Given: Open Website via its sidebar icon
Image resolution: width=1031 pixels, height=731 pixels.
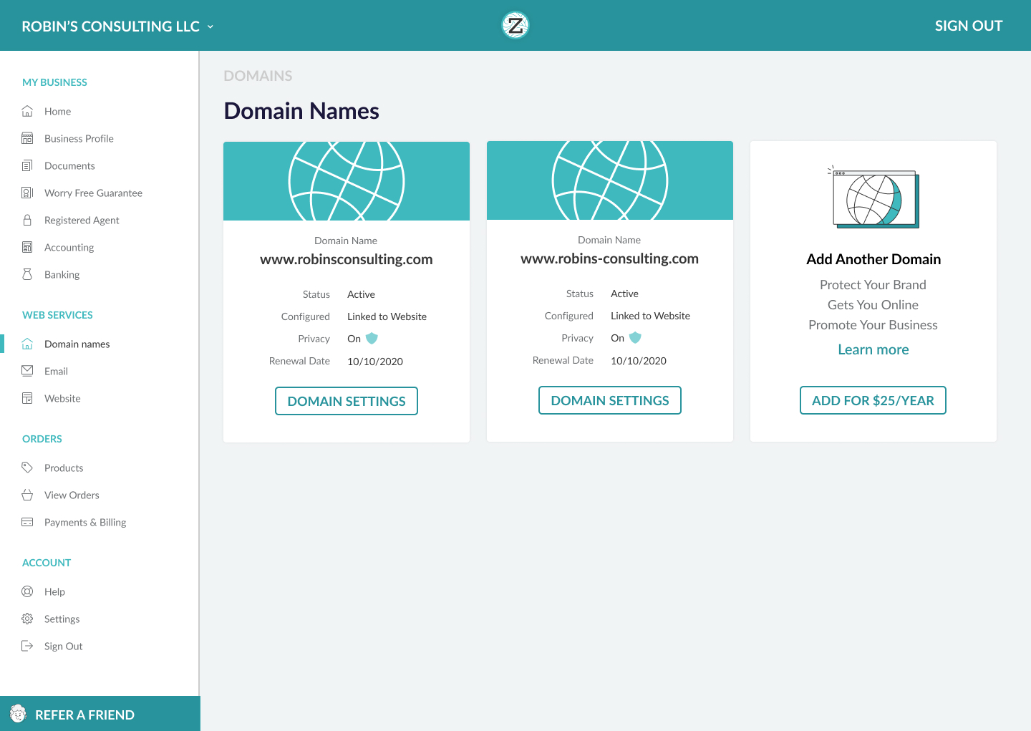Looking at the screenshot, I should tap(27, 398).
